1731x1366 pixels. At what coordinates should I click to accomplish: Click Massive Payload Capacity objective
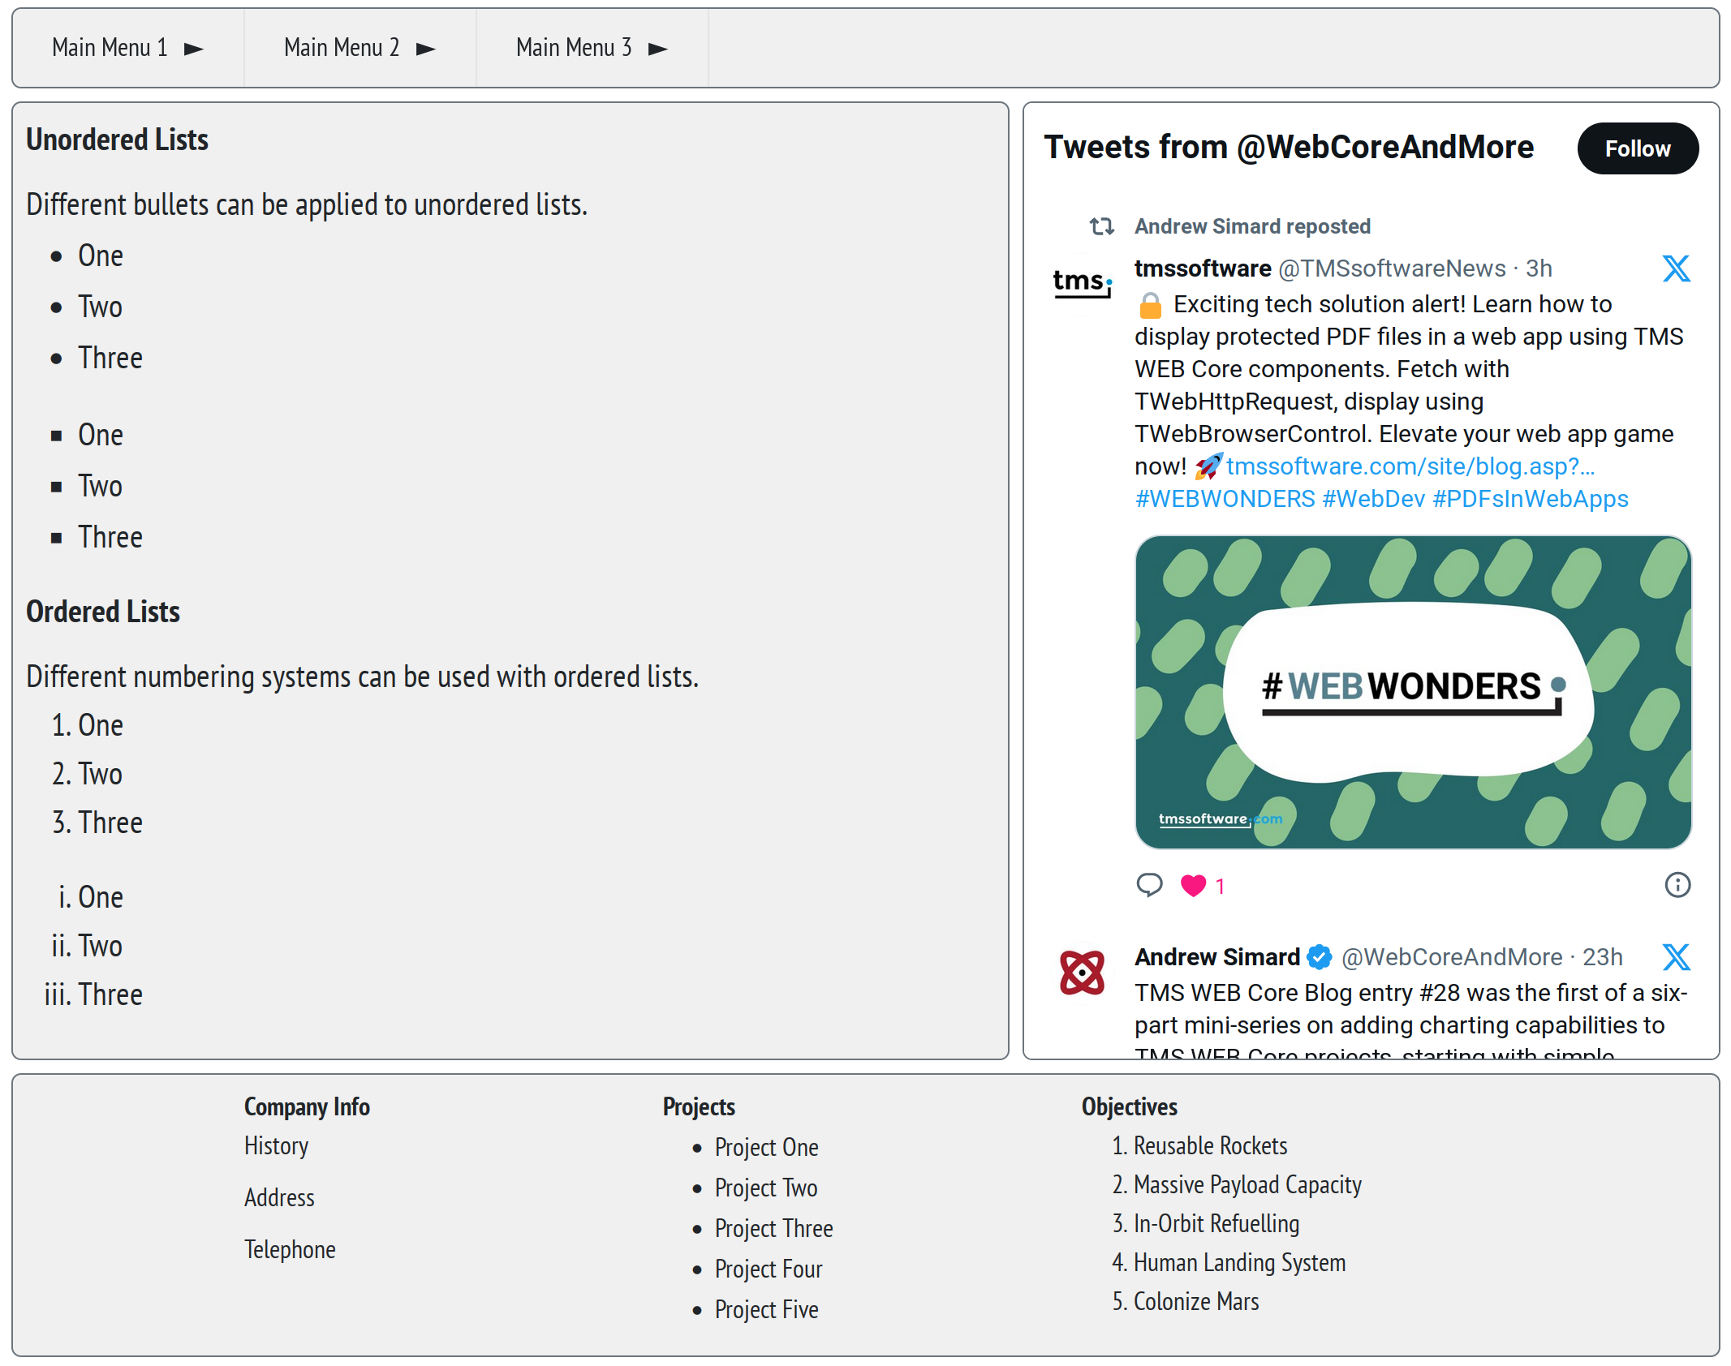click(x=1247, y=1185)
